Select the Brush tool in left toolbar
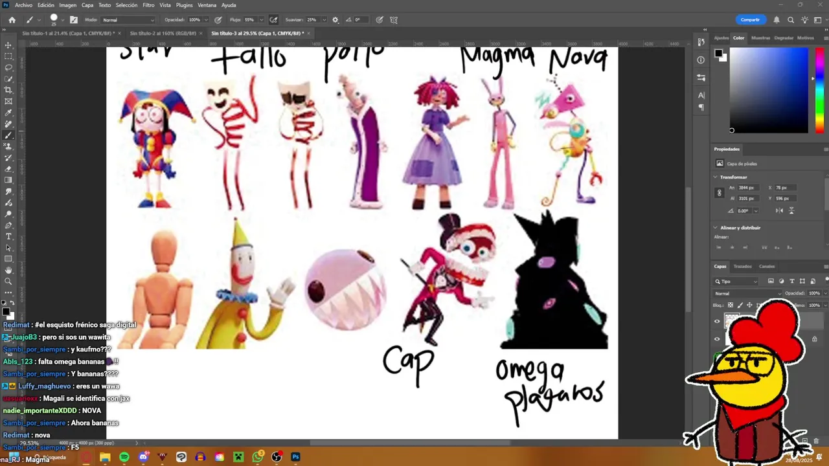Screen dimensions: 829x466 point(8,135)
